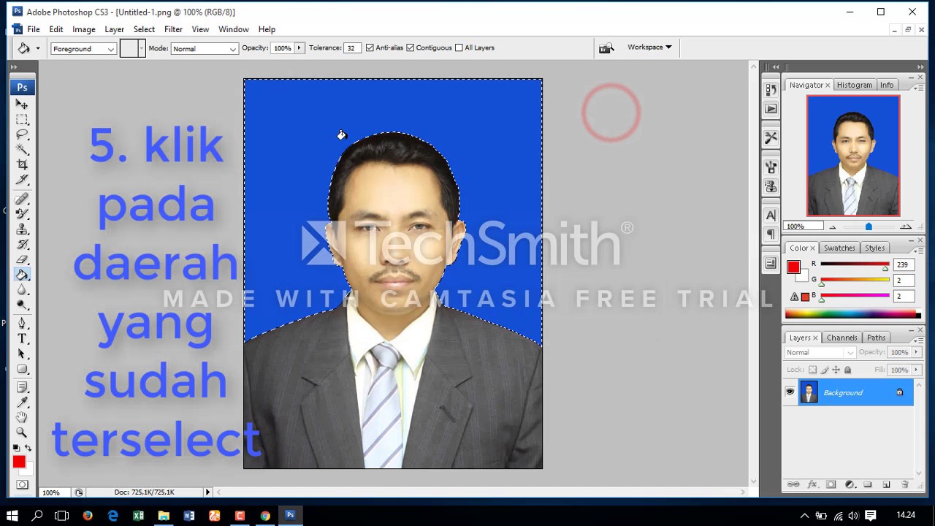
Task: Toggle lock image pixels brush icon
Action: click(824, 370)
